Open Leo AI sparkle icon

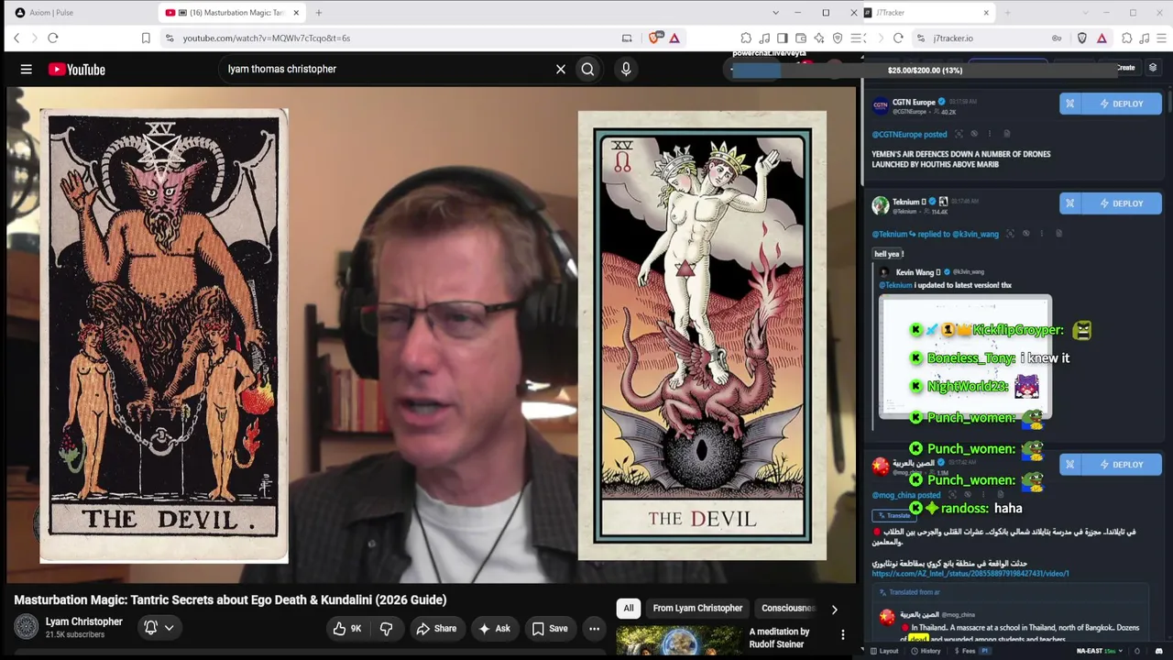click(x=818, y=38)
